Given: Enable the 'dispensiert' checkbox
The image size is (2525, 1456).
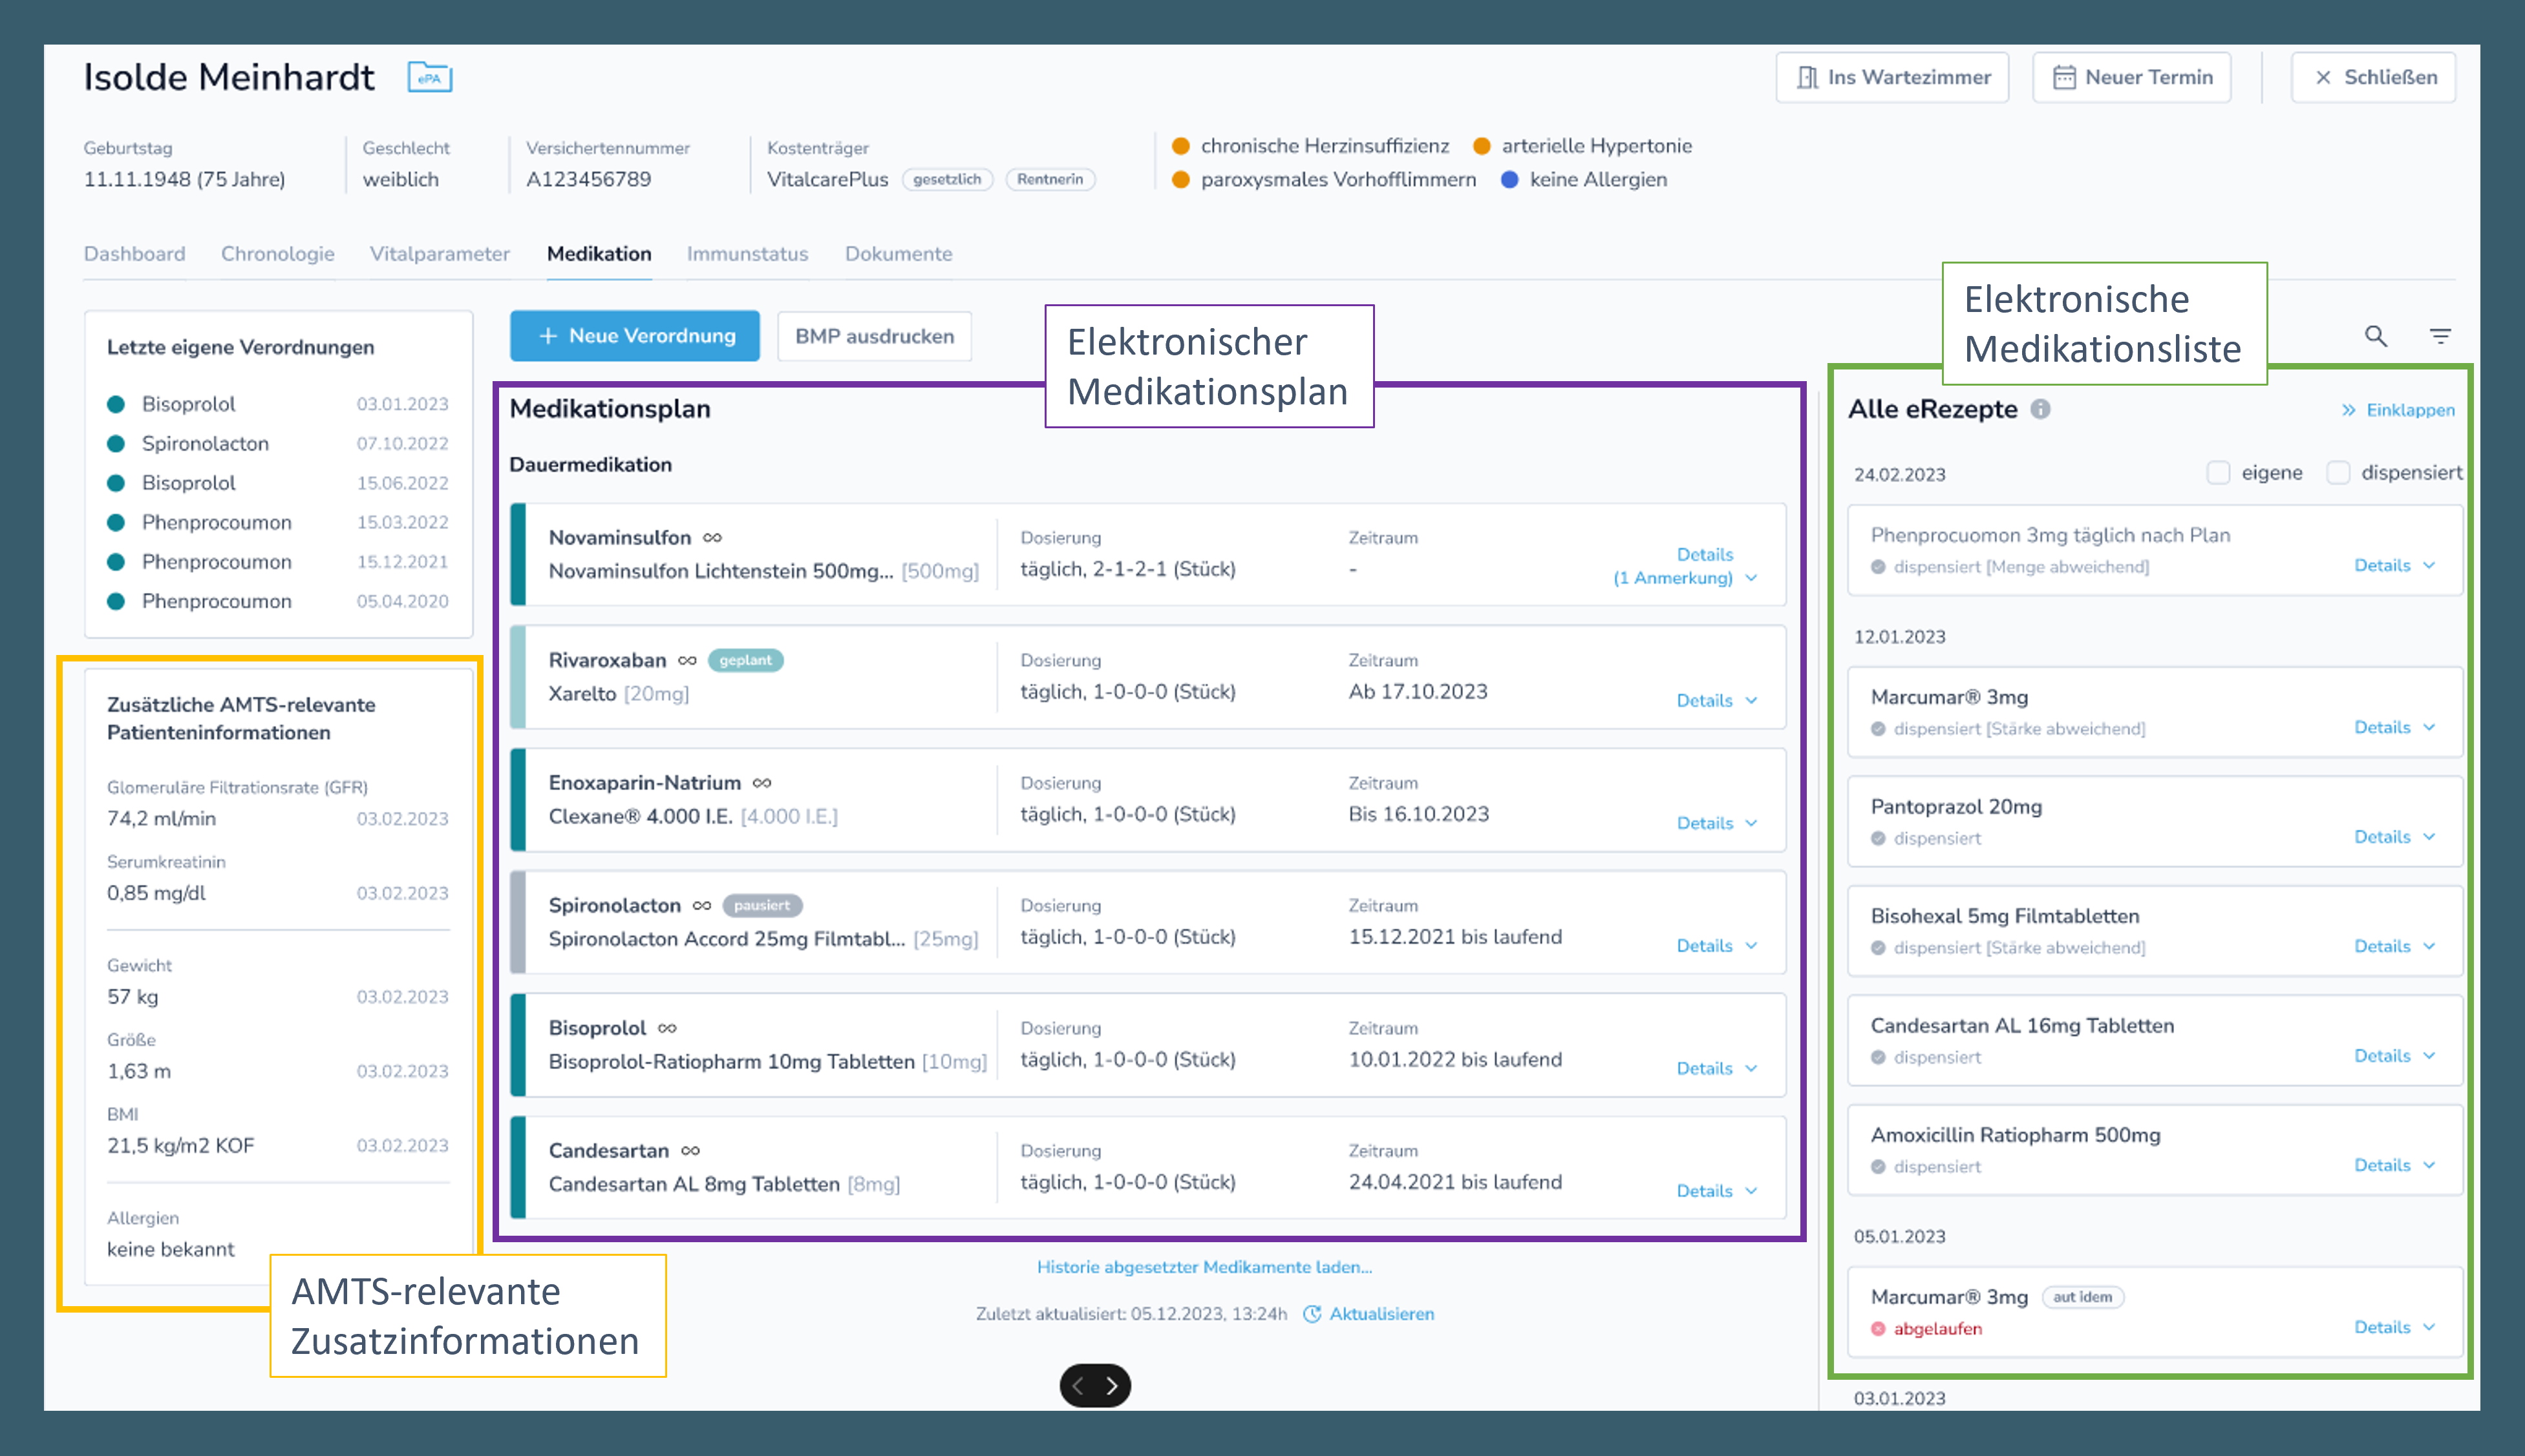Looking at the screenshot, I should coord(2338,472).
